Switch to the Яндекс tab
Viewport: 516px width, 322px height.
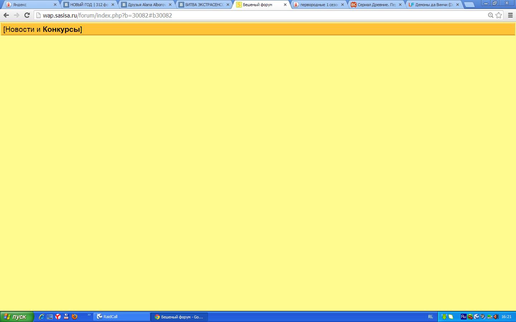point(30,5)
